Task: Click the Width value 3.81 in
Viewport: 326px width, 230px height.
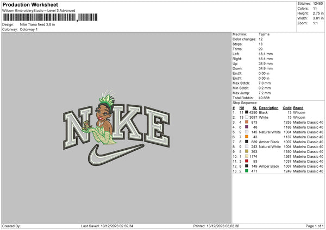Action: tap(318, 18)
